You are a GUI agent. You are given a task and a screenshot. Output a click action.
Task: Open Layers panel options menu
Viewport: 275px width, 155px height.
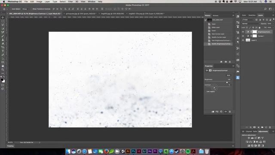pos(273,15)
